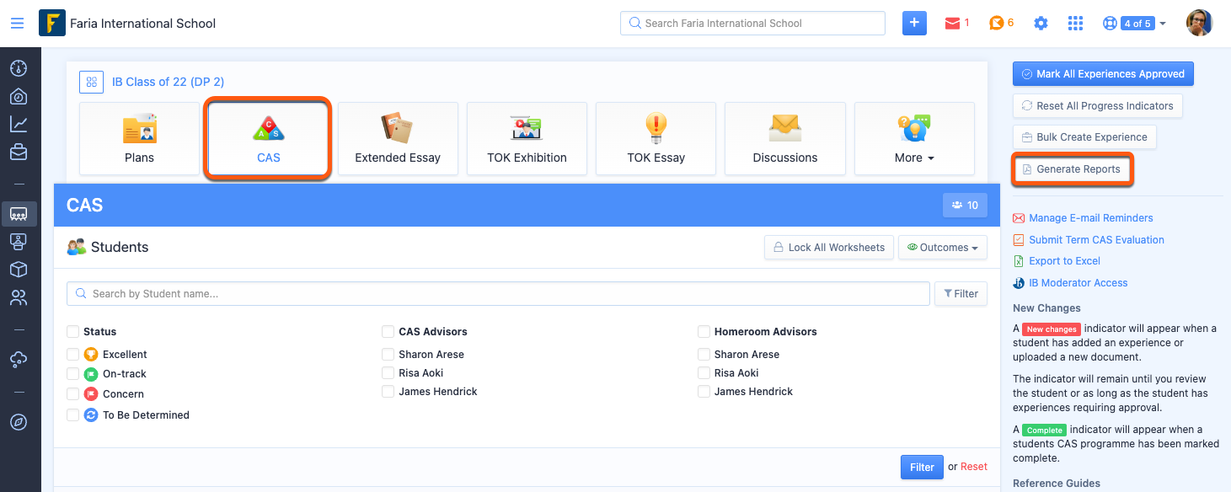Check James Hendrick under Homeroom Advisors

pyautogui.click(x=704, y=392)
